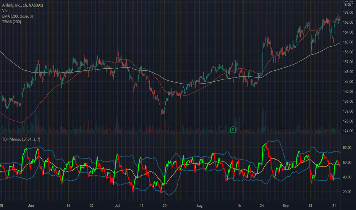The image size is (356, 210).
Task: Click the 140.00 price axis label
Action: coord(348,92)
